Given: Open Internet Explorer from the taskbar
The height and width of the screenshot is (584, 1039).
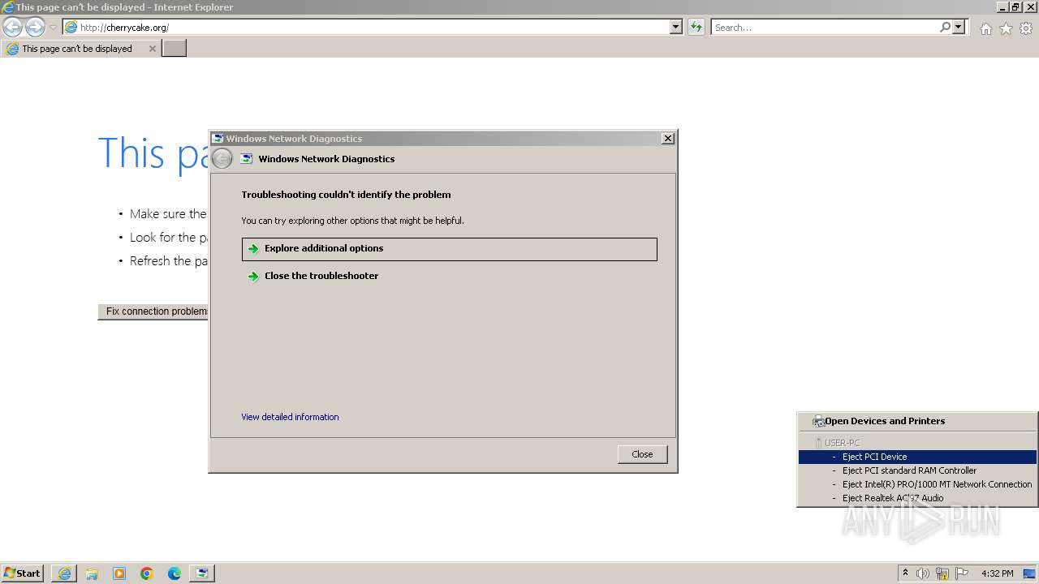Looking at the screenshot, I should pos(64,573).
